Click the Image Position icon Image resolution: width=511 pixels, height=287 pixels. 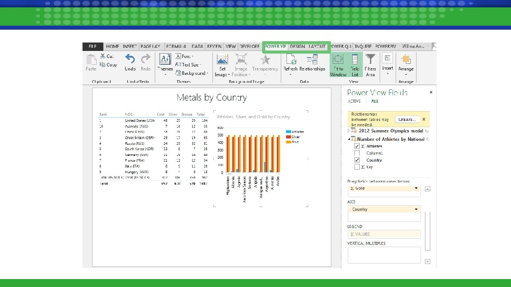(241, 59)
